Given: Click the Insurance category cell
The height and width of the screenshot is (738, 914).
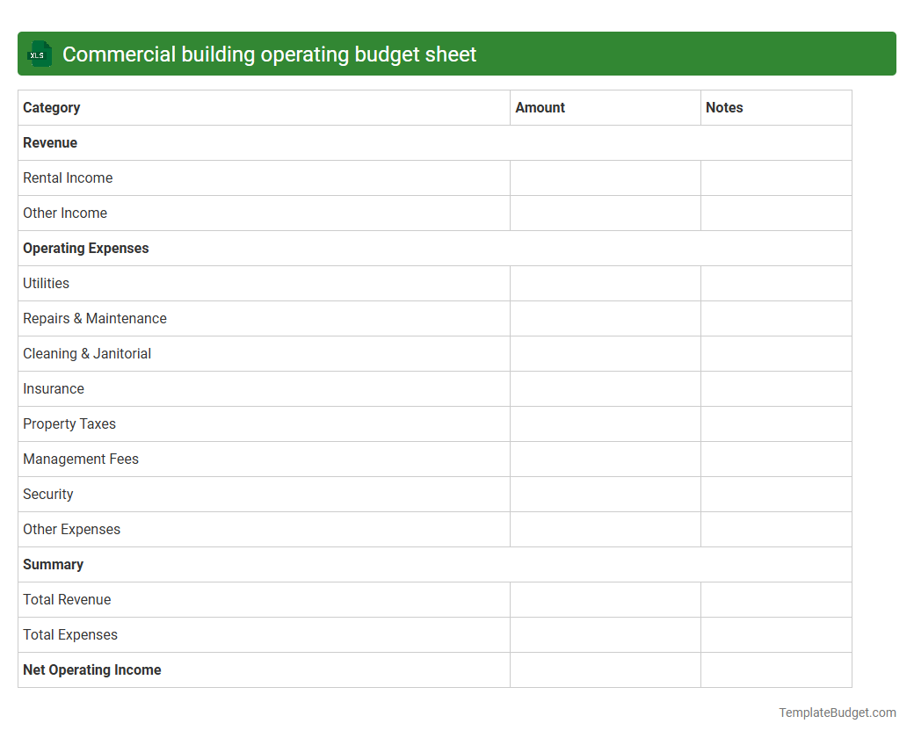Looking at the screenshot, I should (x=54, y=388).
